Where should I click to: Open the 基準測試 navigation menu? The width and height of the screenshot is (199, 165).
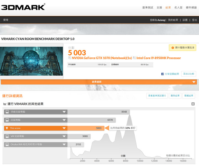coord(147,7)
